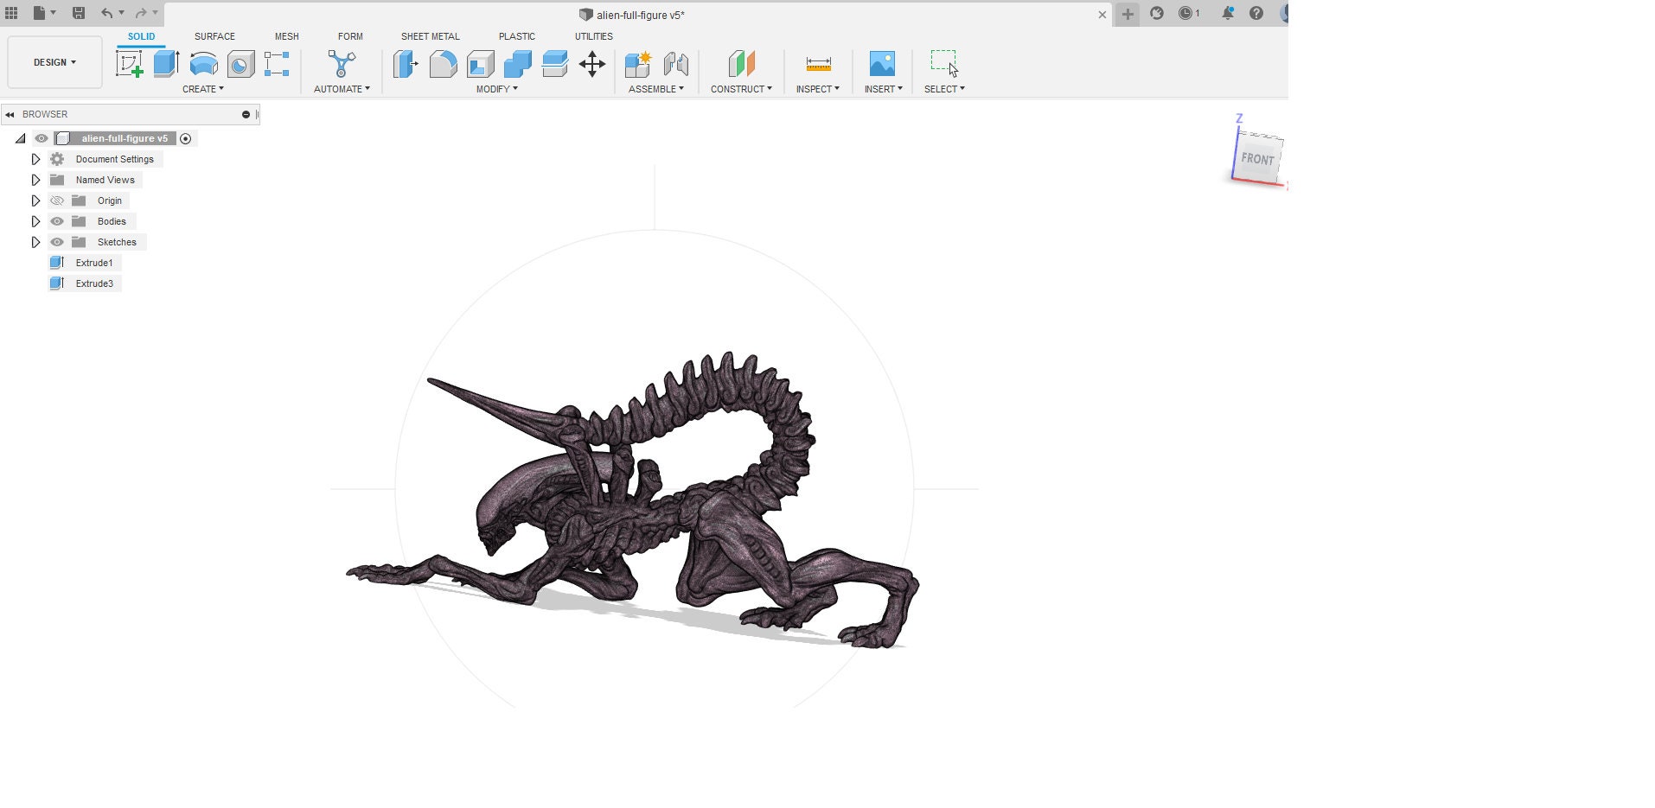Open the CREATE dropdown menu
The image size is (1655, 808).
pyautogui.click(x=203, y=89)
